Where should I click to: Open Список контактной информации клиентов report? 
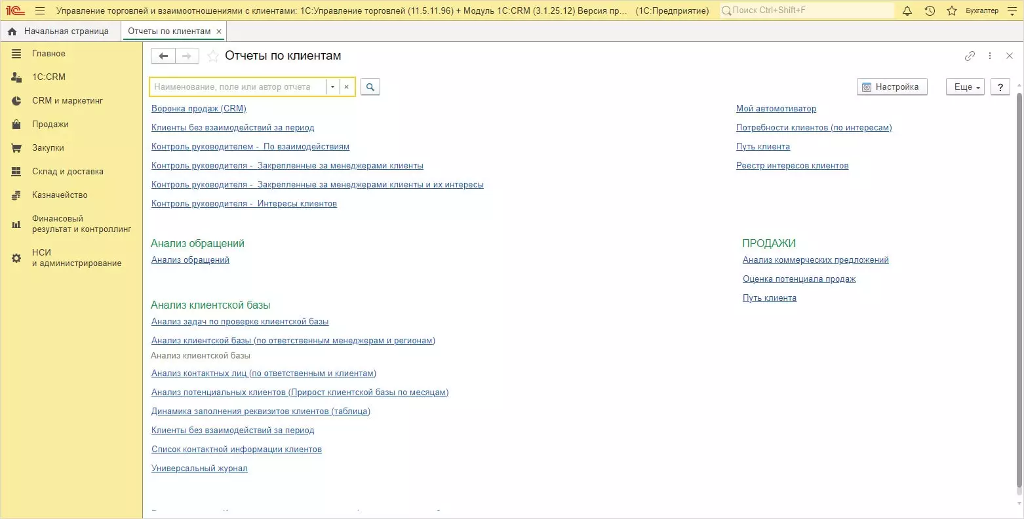pos(237,450)
